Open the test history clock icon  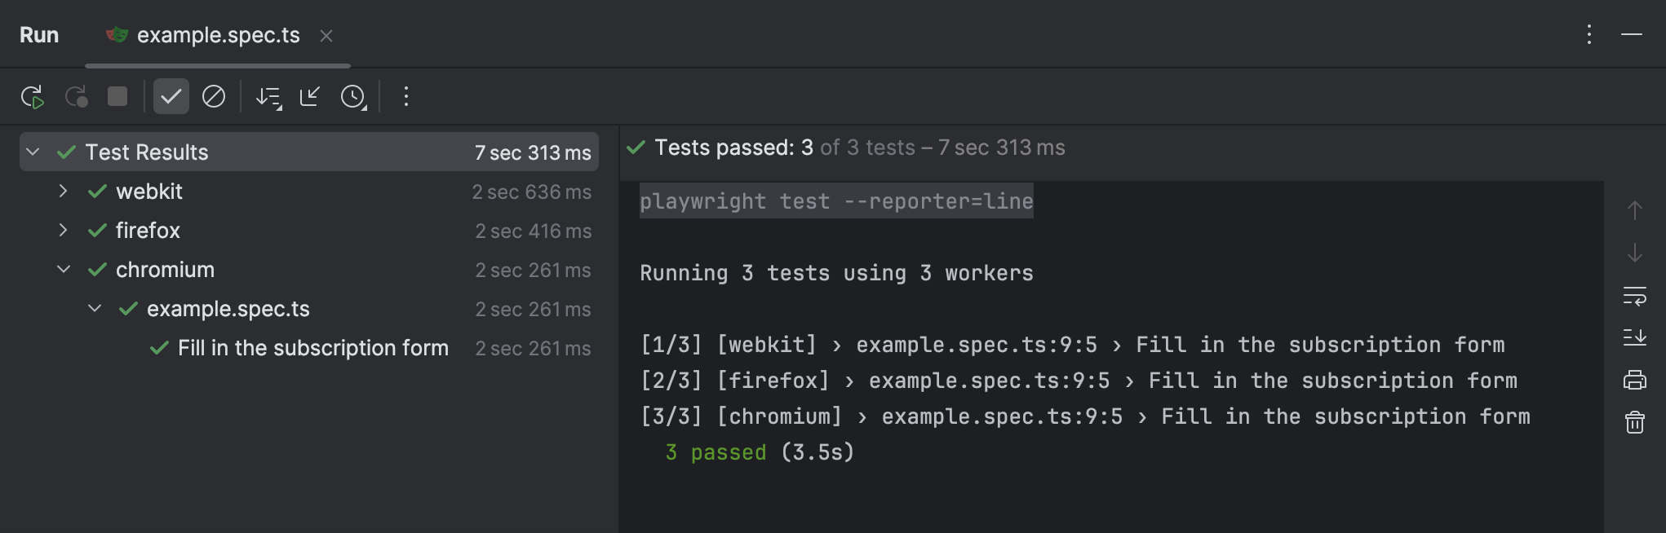[353, 97]
